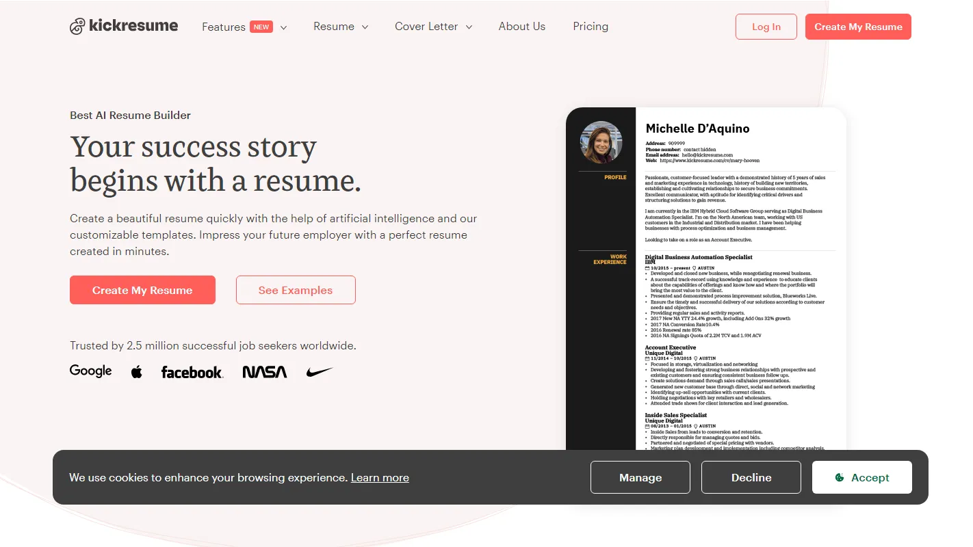Open the About Us page
Screen dimensions: 973x547
[521, 26]
